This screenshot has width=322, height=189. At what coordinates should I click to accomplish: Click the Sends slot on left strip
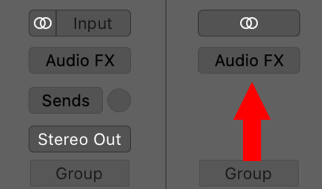click(66, 100)
